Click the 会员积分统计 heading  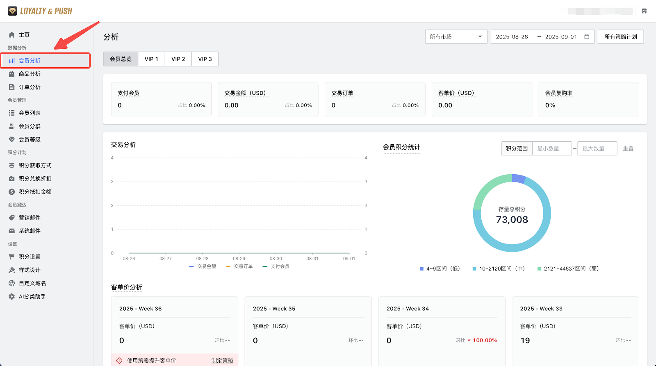[x=402, y=147]
